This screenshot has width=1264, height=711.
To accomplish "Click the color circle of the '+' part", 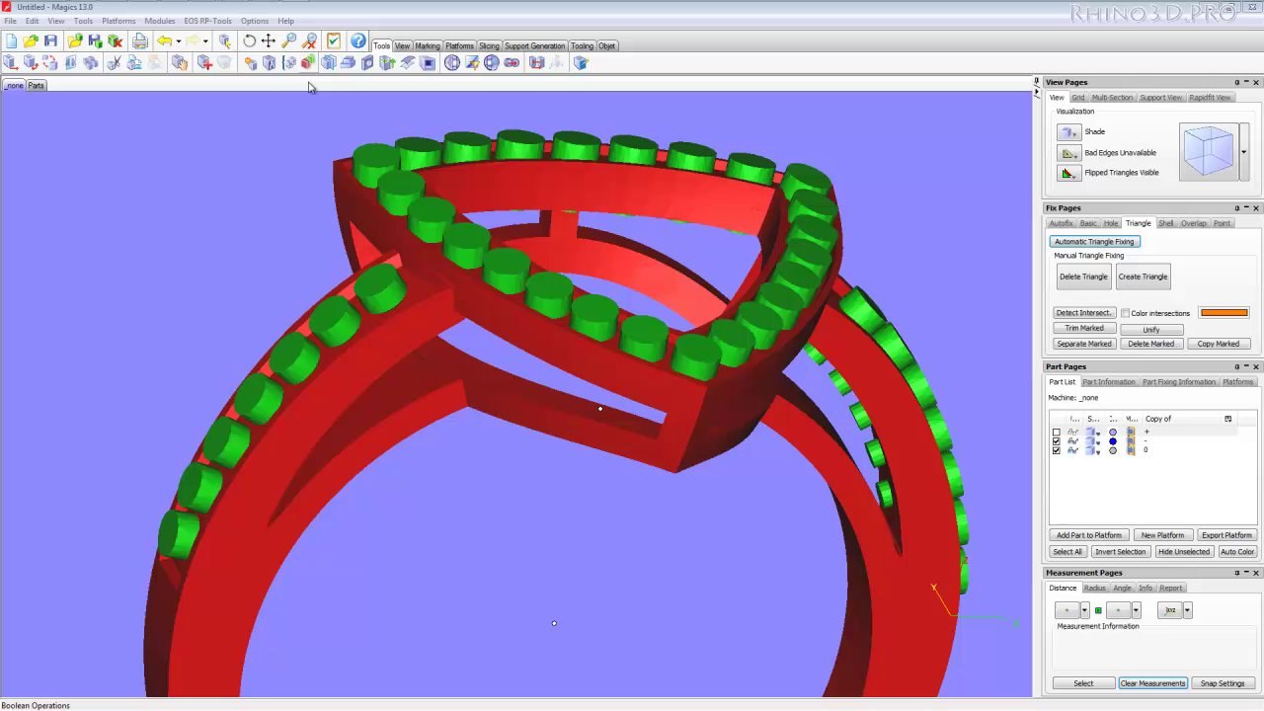I will [x=1113, y=433].
